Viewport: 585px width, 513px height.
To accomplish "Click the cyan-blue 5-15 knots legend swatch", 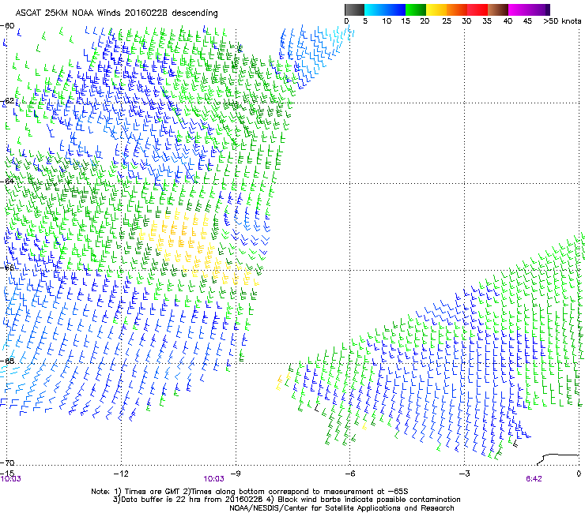I will (385, 9).
